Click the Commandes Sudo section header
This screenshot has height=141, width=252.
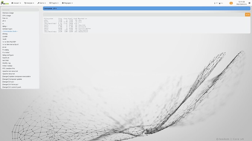coord(10,32)
